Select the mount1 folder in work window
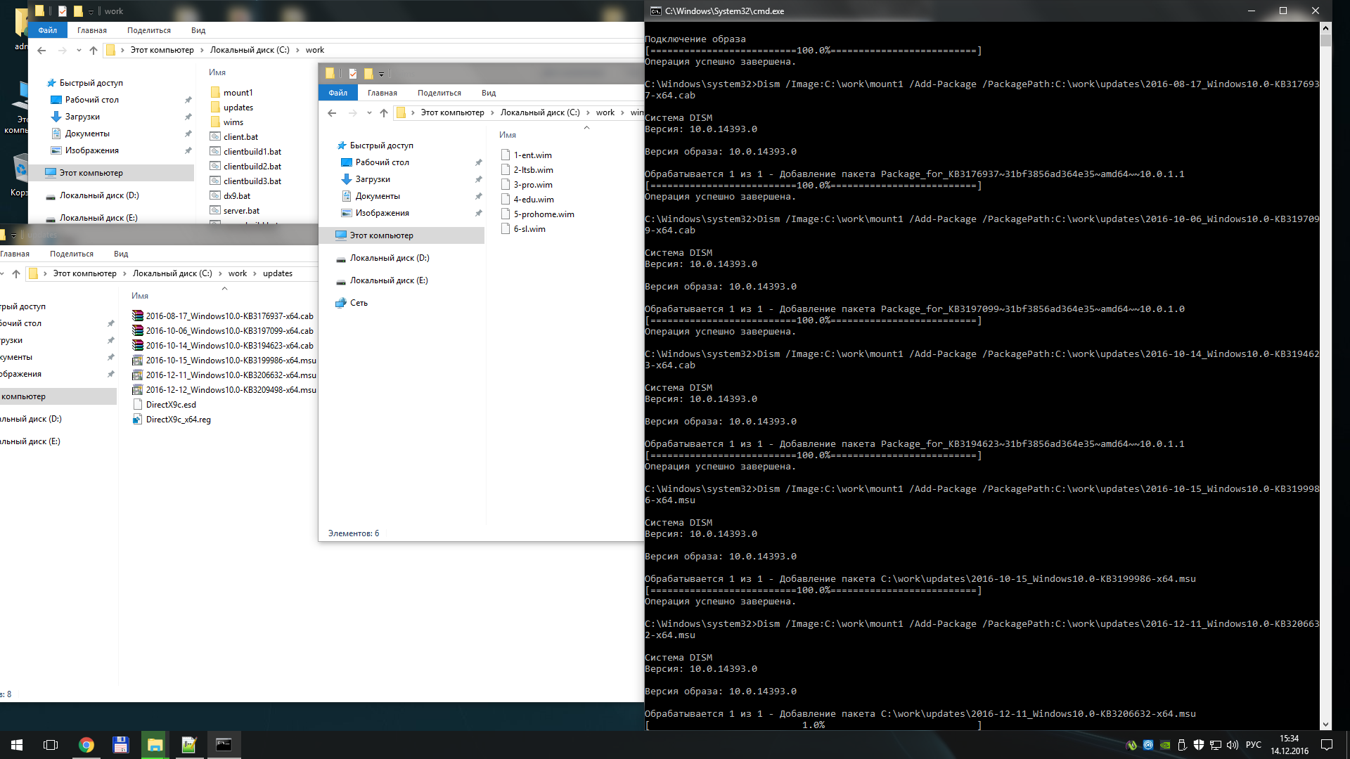Image resolution: width=1350 pixels, height=759 pixels. pyautogui.click(x=231, y=93)
